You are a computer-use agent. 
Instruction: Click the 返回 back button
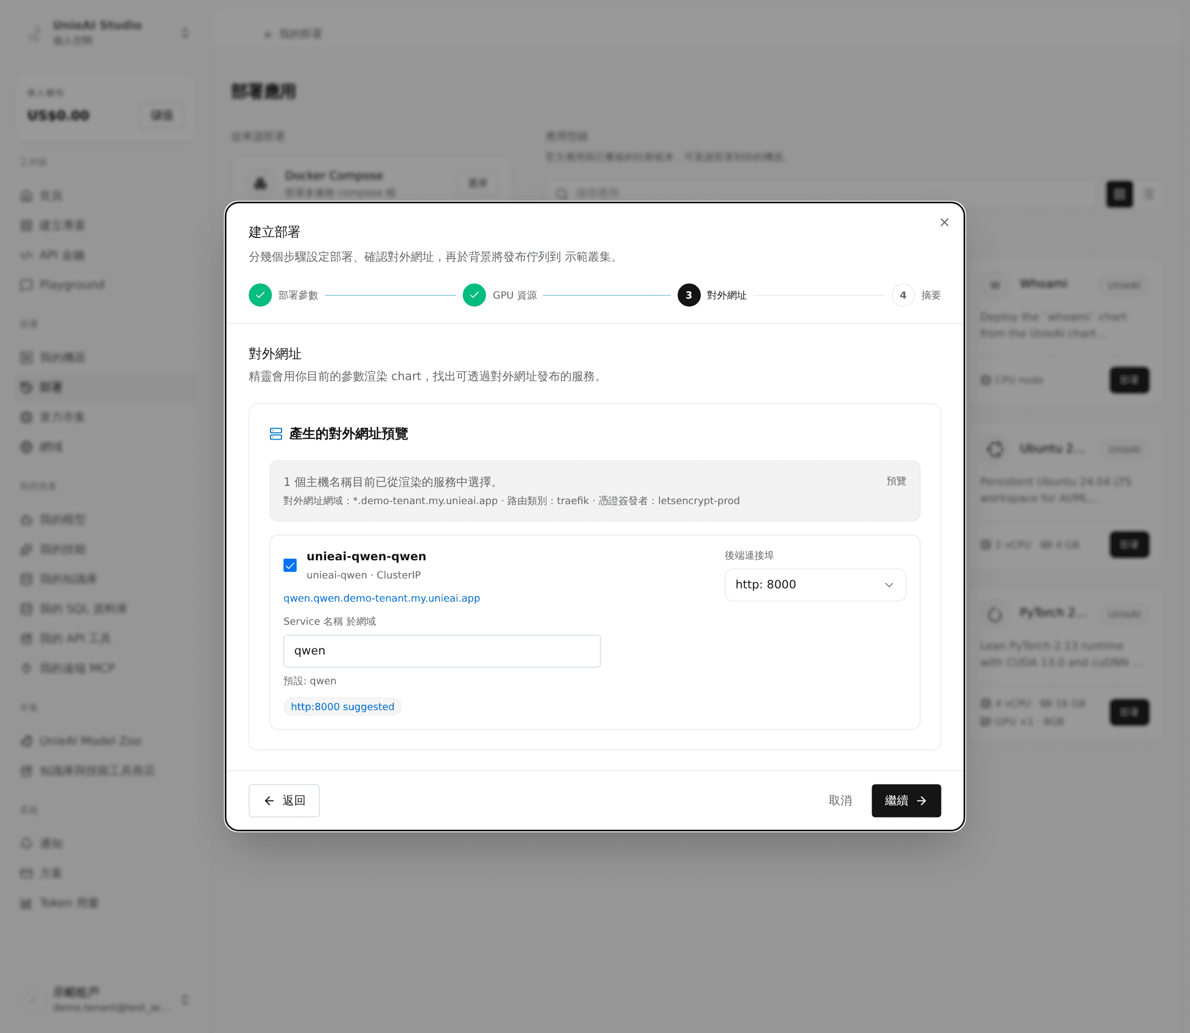click(x=284, y=800)
